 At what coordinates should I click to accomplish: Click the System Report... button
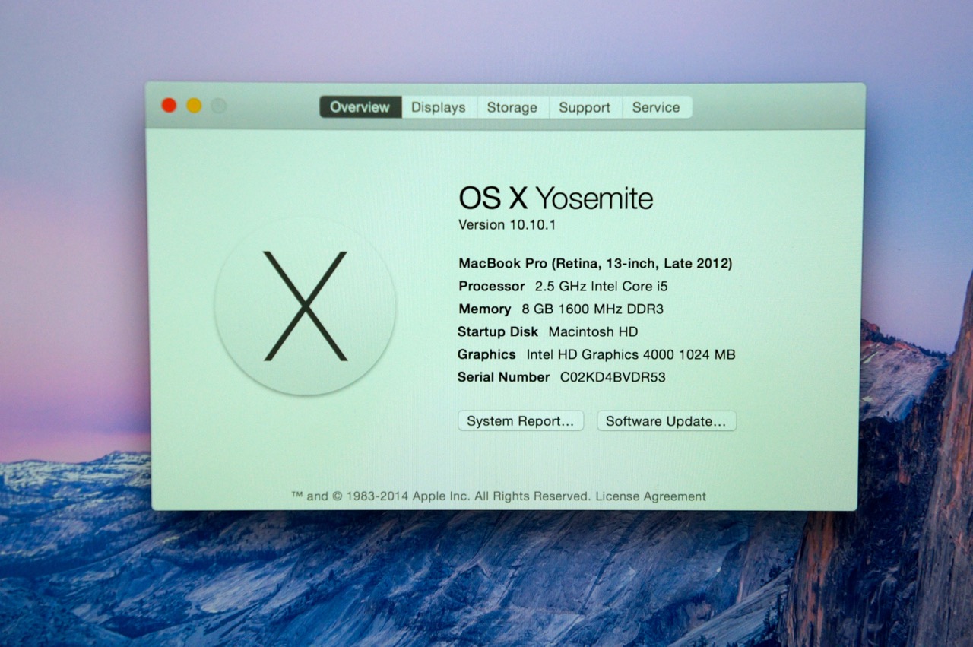pyautogui.click(x=520, y=421)
